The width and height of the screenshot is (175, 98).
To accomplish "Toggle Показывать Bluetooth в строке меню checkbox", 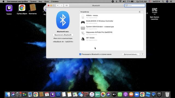I will (x=80, y=54).
